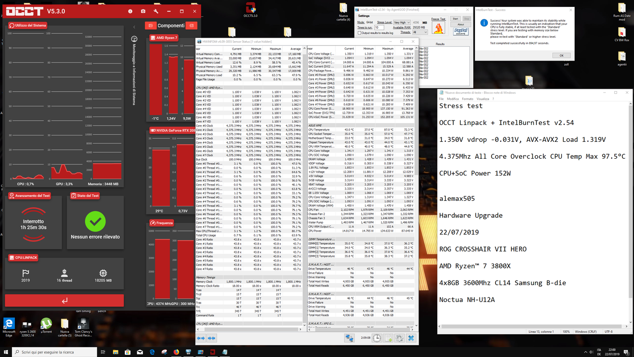Viewport: 634px width, 357px height.
Task: Open the uTorrent desktop shortcut
Action: pyautogui.click(x=46, y=323)
